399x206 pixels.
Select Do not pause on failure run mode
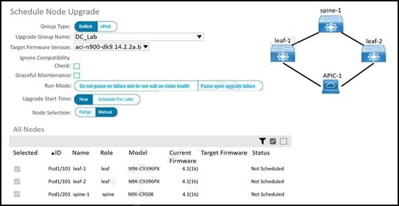[x=135, y=86]
